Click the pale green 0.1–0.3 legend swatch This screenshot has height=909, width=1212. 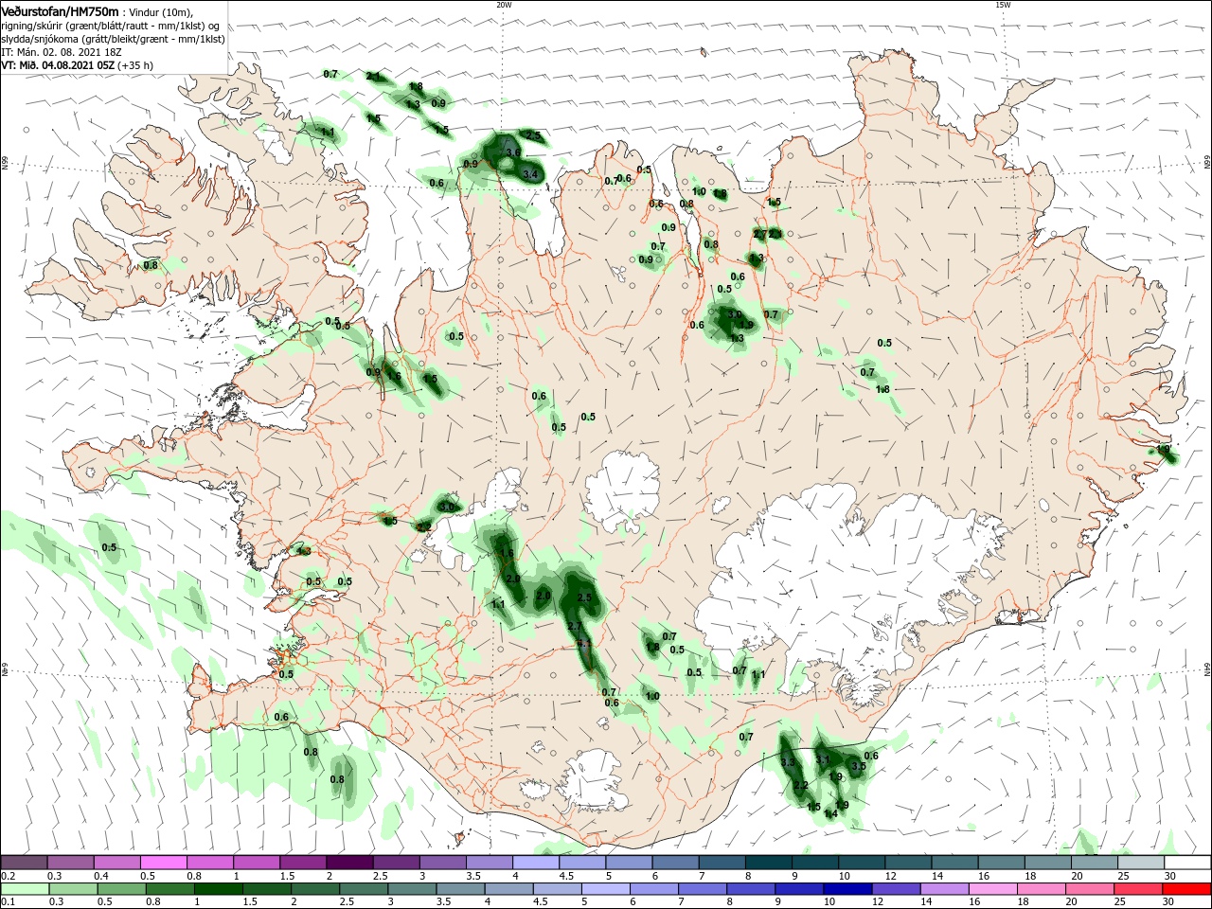[26, 889]
